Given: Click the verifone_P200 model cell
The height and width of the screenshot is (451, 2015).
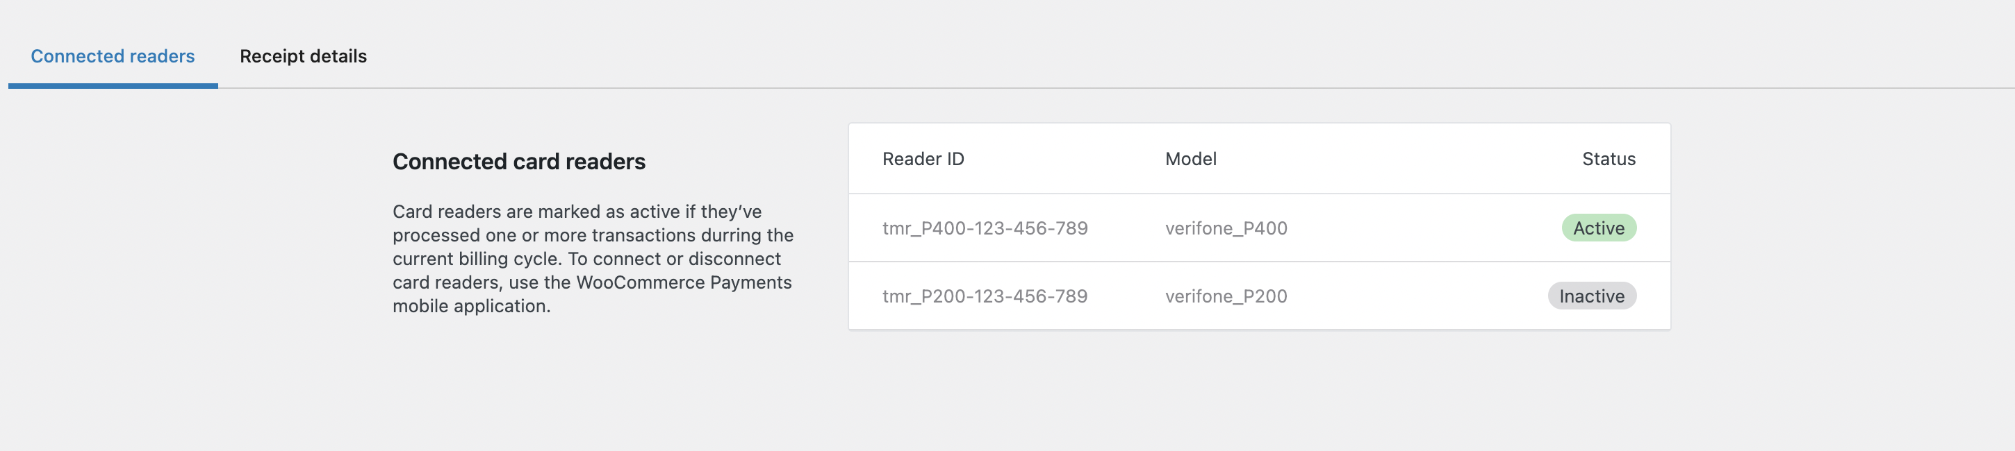Looking at the screenshot, I should [1225, 296].
